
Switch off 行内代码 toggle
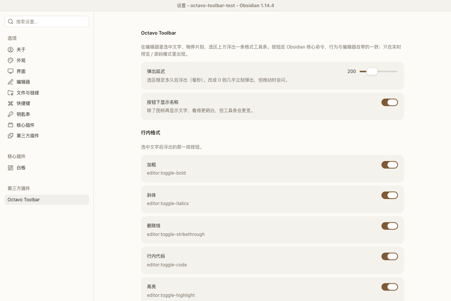click(390, 256)
